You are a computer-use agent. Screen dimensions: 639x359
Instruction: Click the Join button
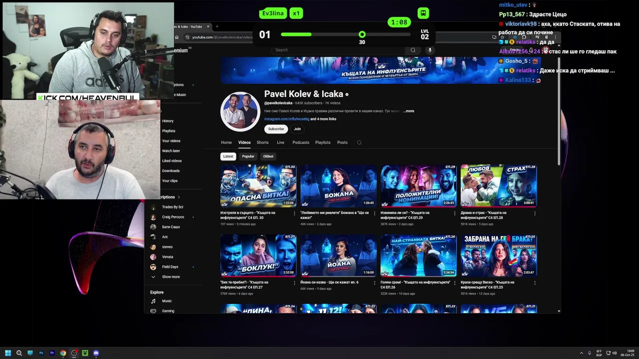297,129
